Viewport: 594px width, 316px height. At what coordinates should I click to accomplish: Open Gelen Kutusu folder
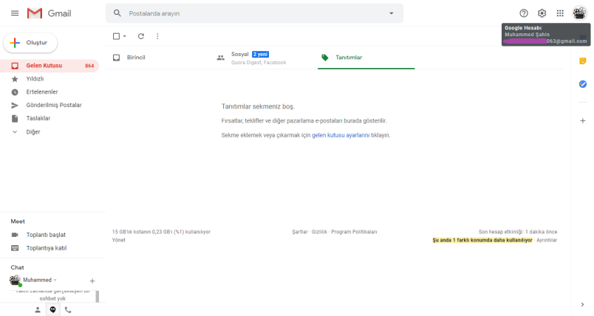coord(49,66)
